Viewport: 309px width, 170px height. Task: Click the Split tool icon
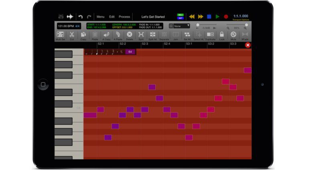point(141,36)
